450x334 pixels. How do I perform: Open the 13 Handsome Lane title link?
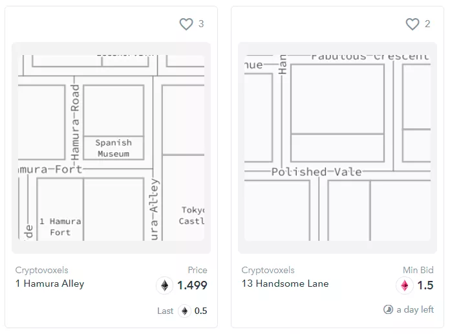click(x=285, y=284)
